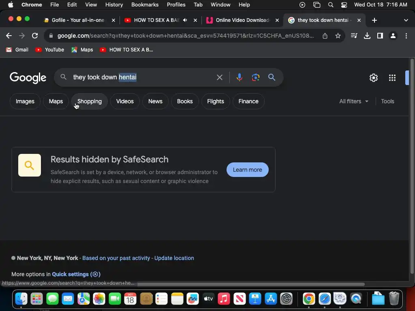
Task: Open Apple Music in the dock
Action: pyautogui.click(x=224, y=299)
